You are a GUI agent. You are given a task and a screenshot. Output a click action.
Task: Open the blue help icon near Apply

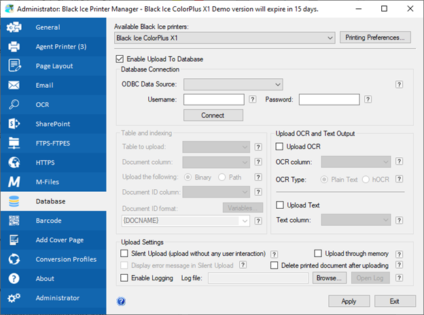[x=121, y=301]
